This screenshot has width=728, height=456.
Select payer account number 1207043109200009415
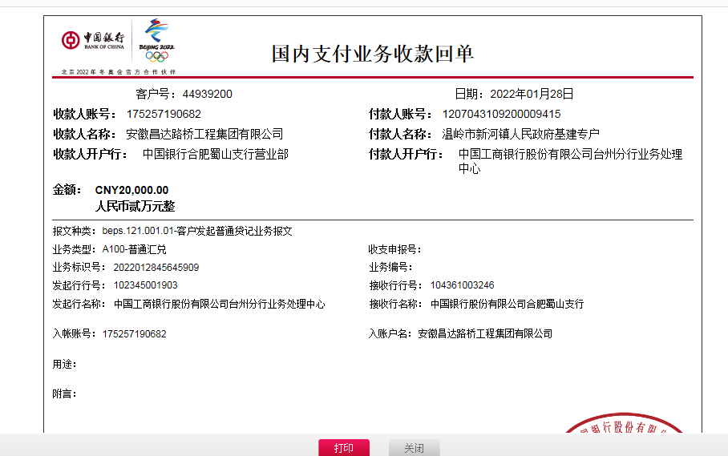[x=501, y=114]
